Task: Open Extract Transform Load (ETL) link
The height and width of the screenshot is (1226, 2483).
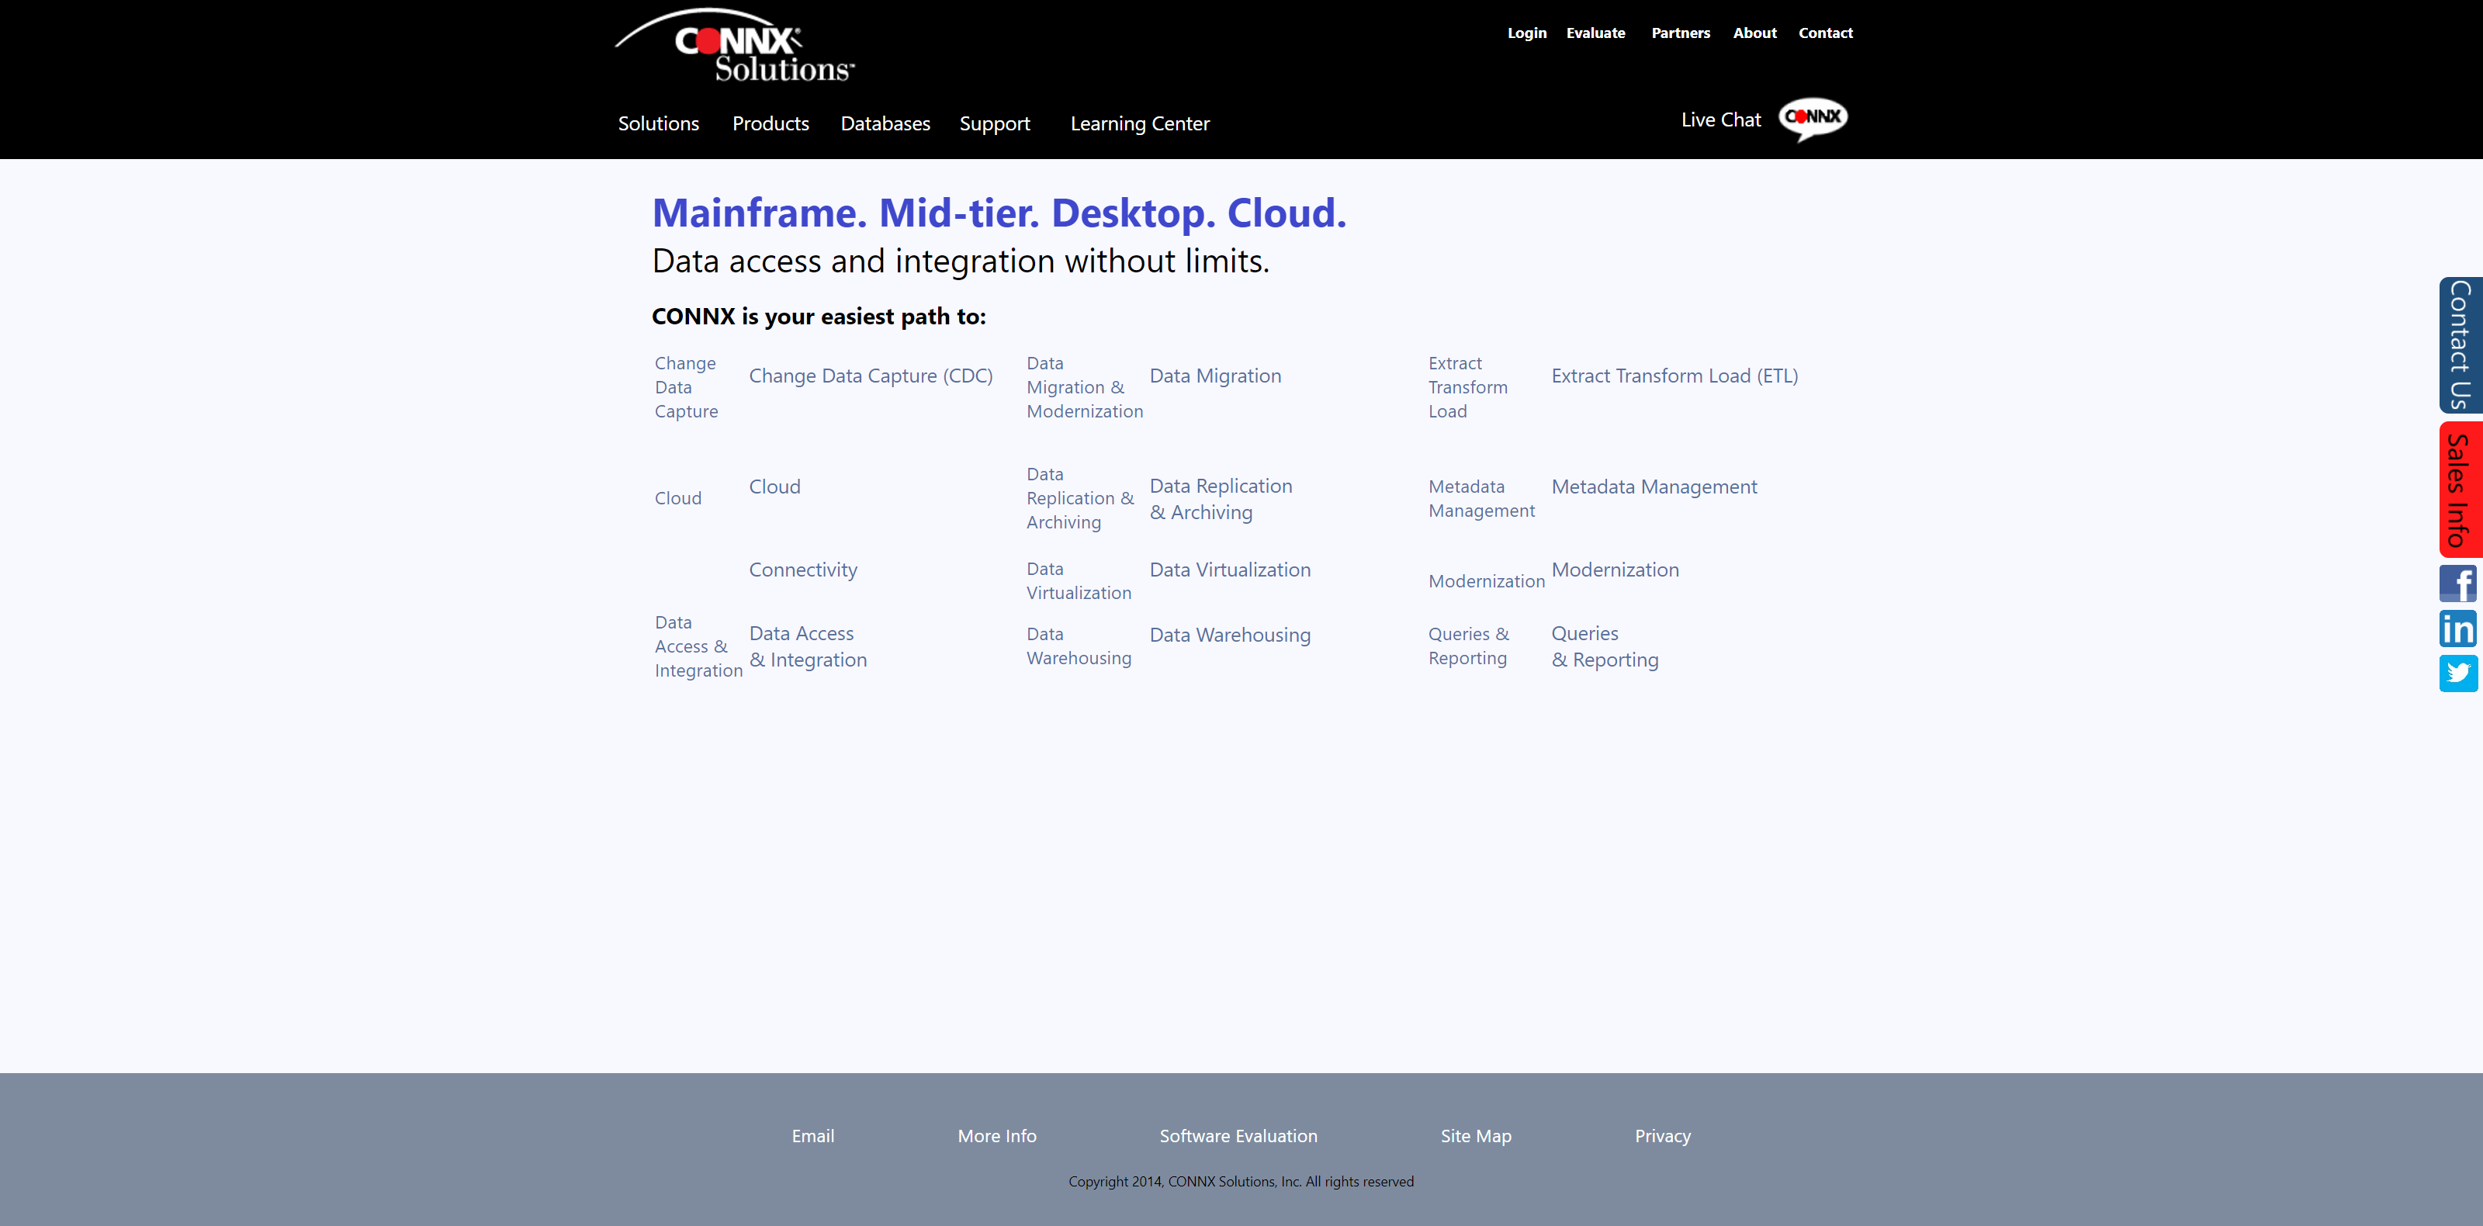Action: click(x=1674, y=376)
